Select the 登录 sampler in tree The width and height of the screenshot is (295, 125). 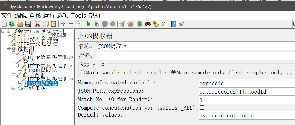click(28, 62)
